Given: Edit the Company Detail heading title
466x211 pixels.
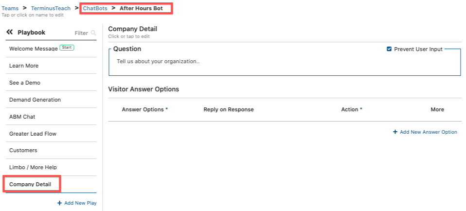Looking at the screenshot, I should [132, 29].
